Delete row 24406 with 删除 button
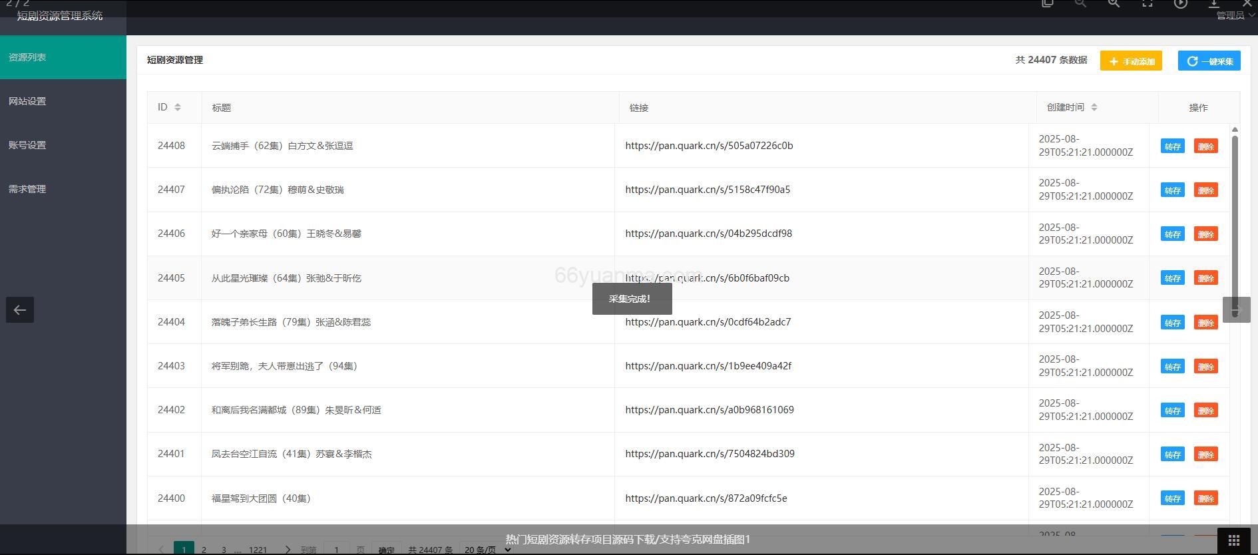1258x555 pixels. tap(1205, 234)
